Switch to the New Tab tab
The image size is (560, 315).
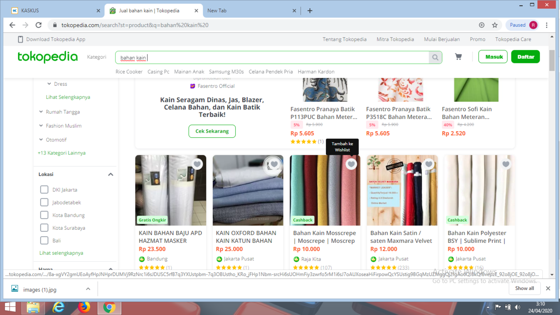(252, 10)
